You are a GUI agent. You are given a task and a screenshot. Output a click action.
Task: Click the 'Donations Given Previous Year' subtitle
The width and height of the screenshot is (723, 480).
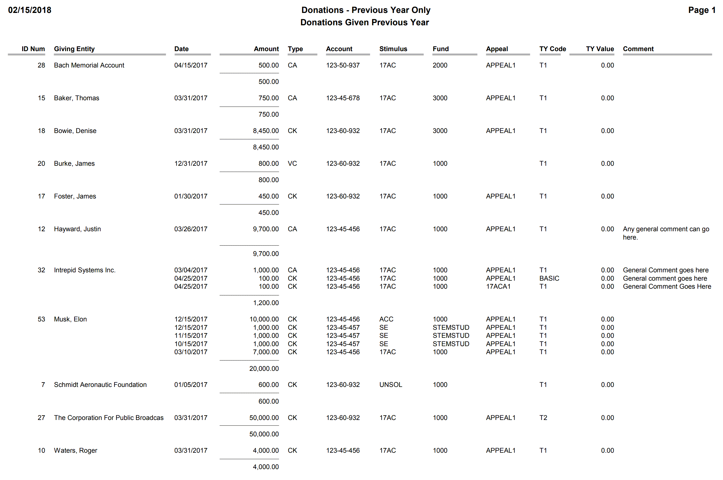364,22
